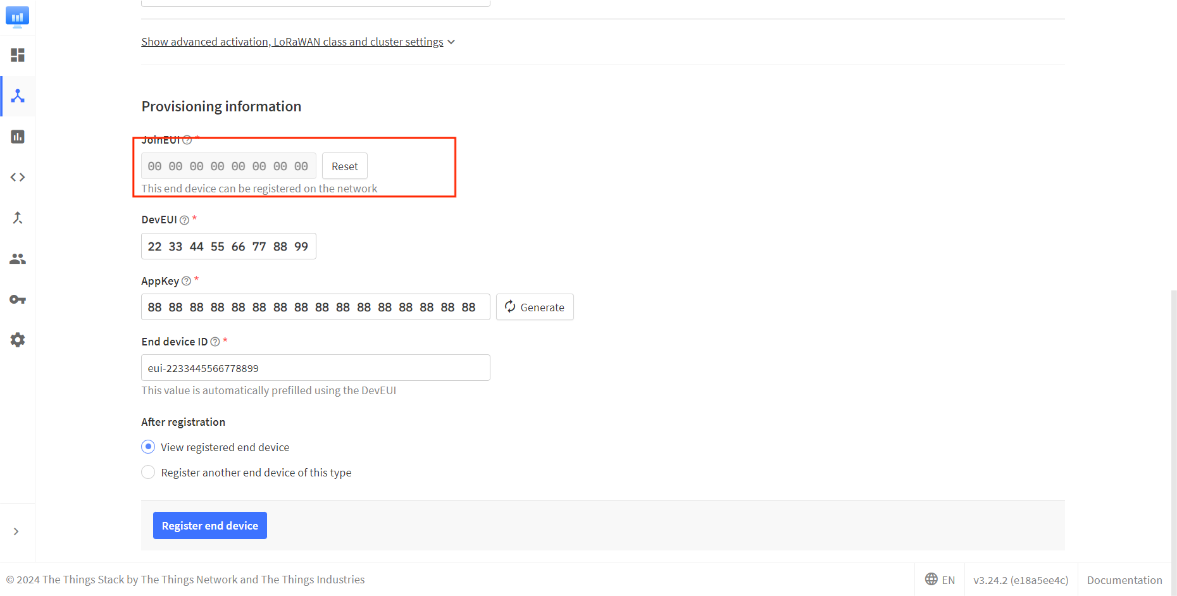Click the JoinEUI help question icon
The height and width of the screenshot is (596, 1177).
187,140
